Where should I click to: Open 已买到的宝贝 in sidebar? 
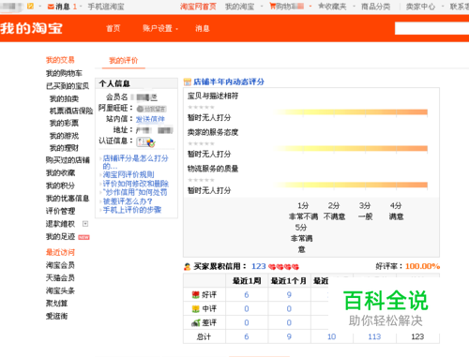pyautogui.click(x=68, y=86)
